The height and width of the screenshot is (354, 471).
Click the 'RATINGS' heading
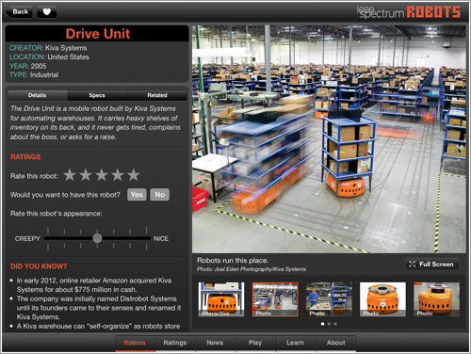point(25,157)
